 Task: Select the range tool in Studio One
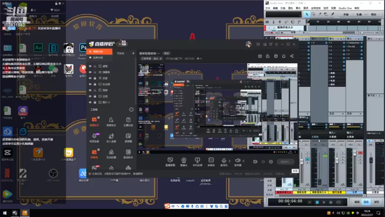coord(313,14)
